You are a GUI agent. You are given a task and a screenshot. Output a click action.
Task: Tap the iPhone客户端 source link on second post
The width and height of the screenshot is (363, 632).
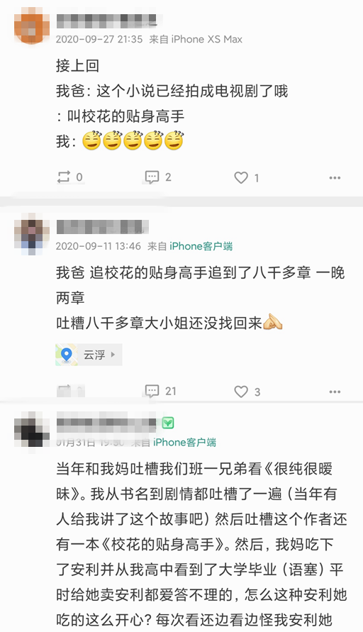(201, 246)
